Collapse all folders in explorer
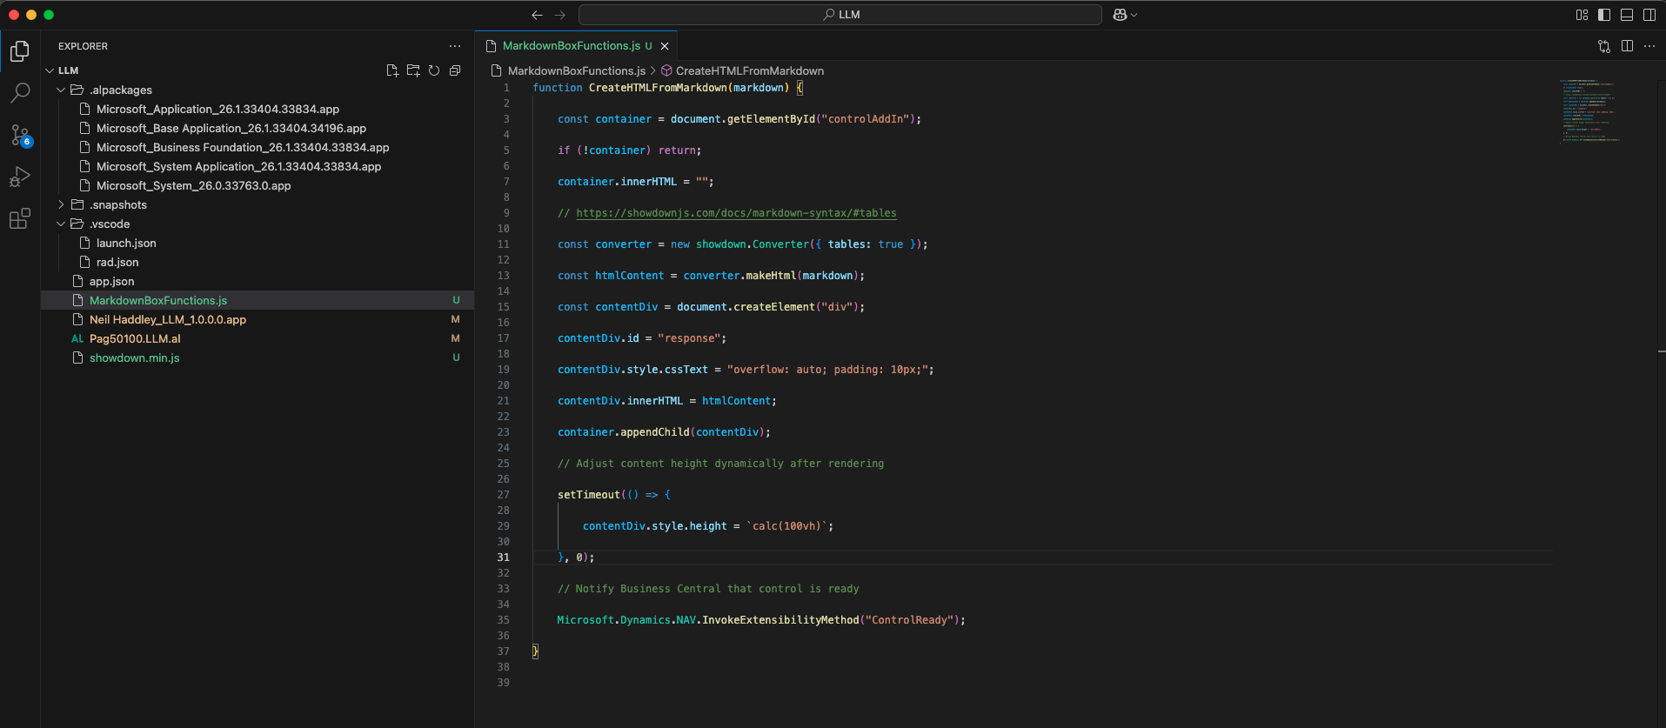The width and height of the screenshot is (1666, 728). pyautogui.click(x=455, y=70)
